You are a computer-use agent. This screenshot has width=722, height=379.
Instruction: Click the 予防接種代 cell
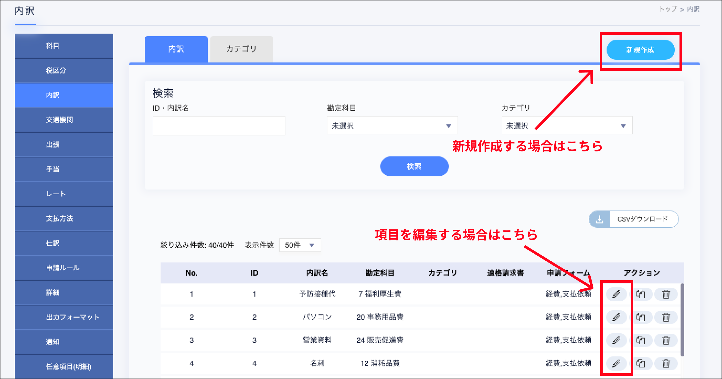tap(317, 294)
